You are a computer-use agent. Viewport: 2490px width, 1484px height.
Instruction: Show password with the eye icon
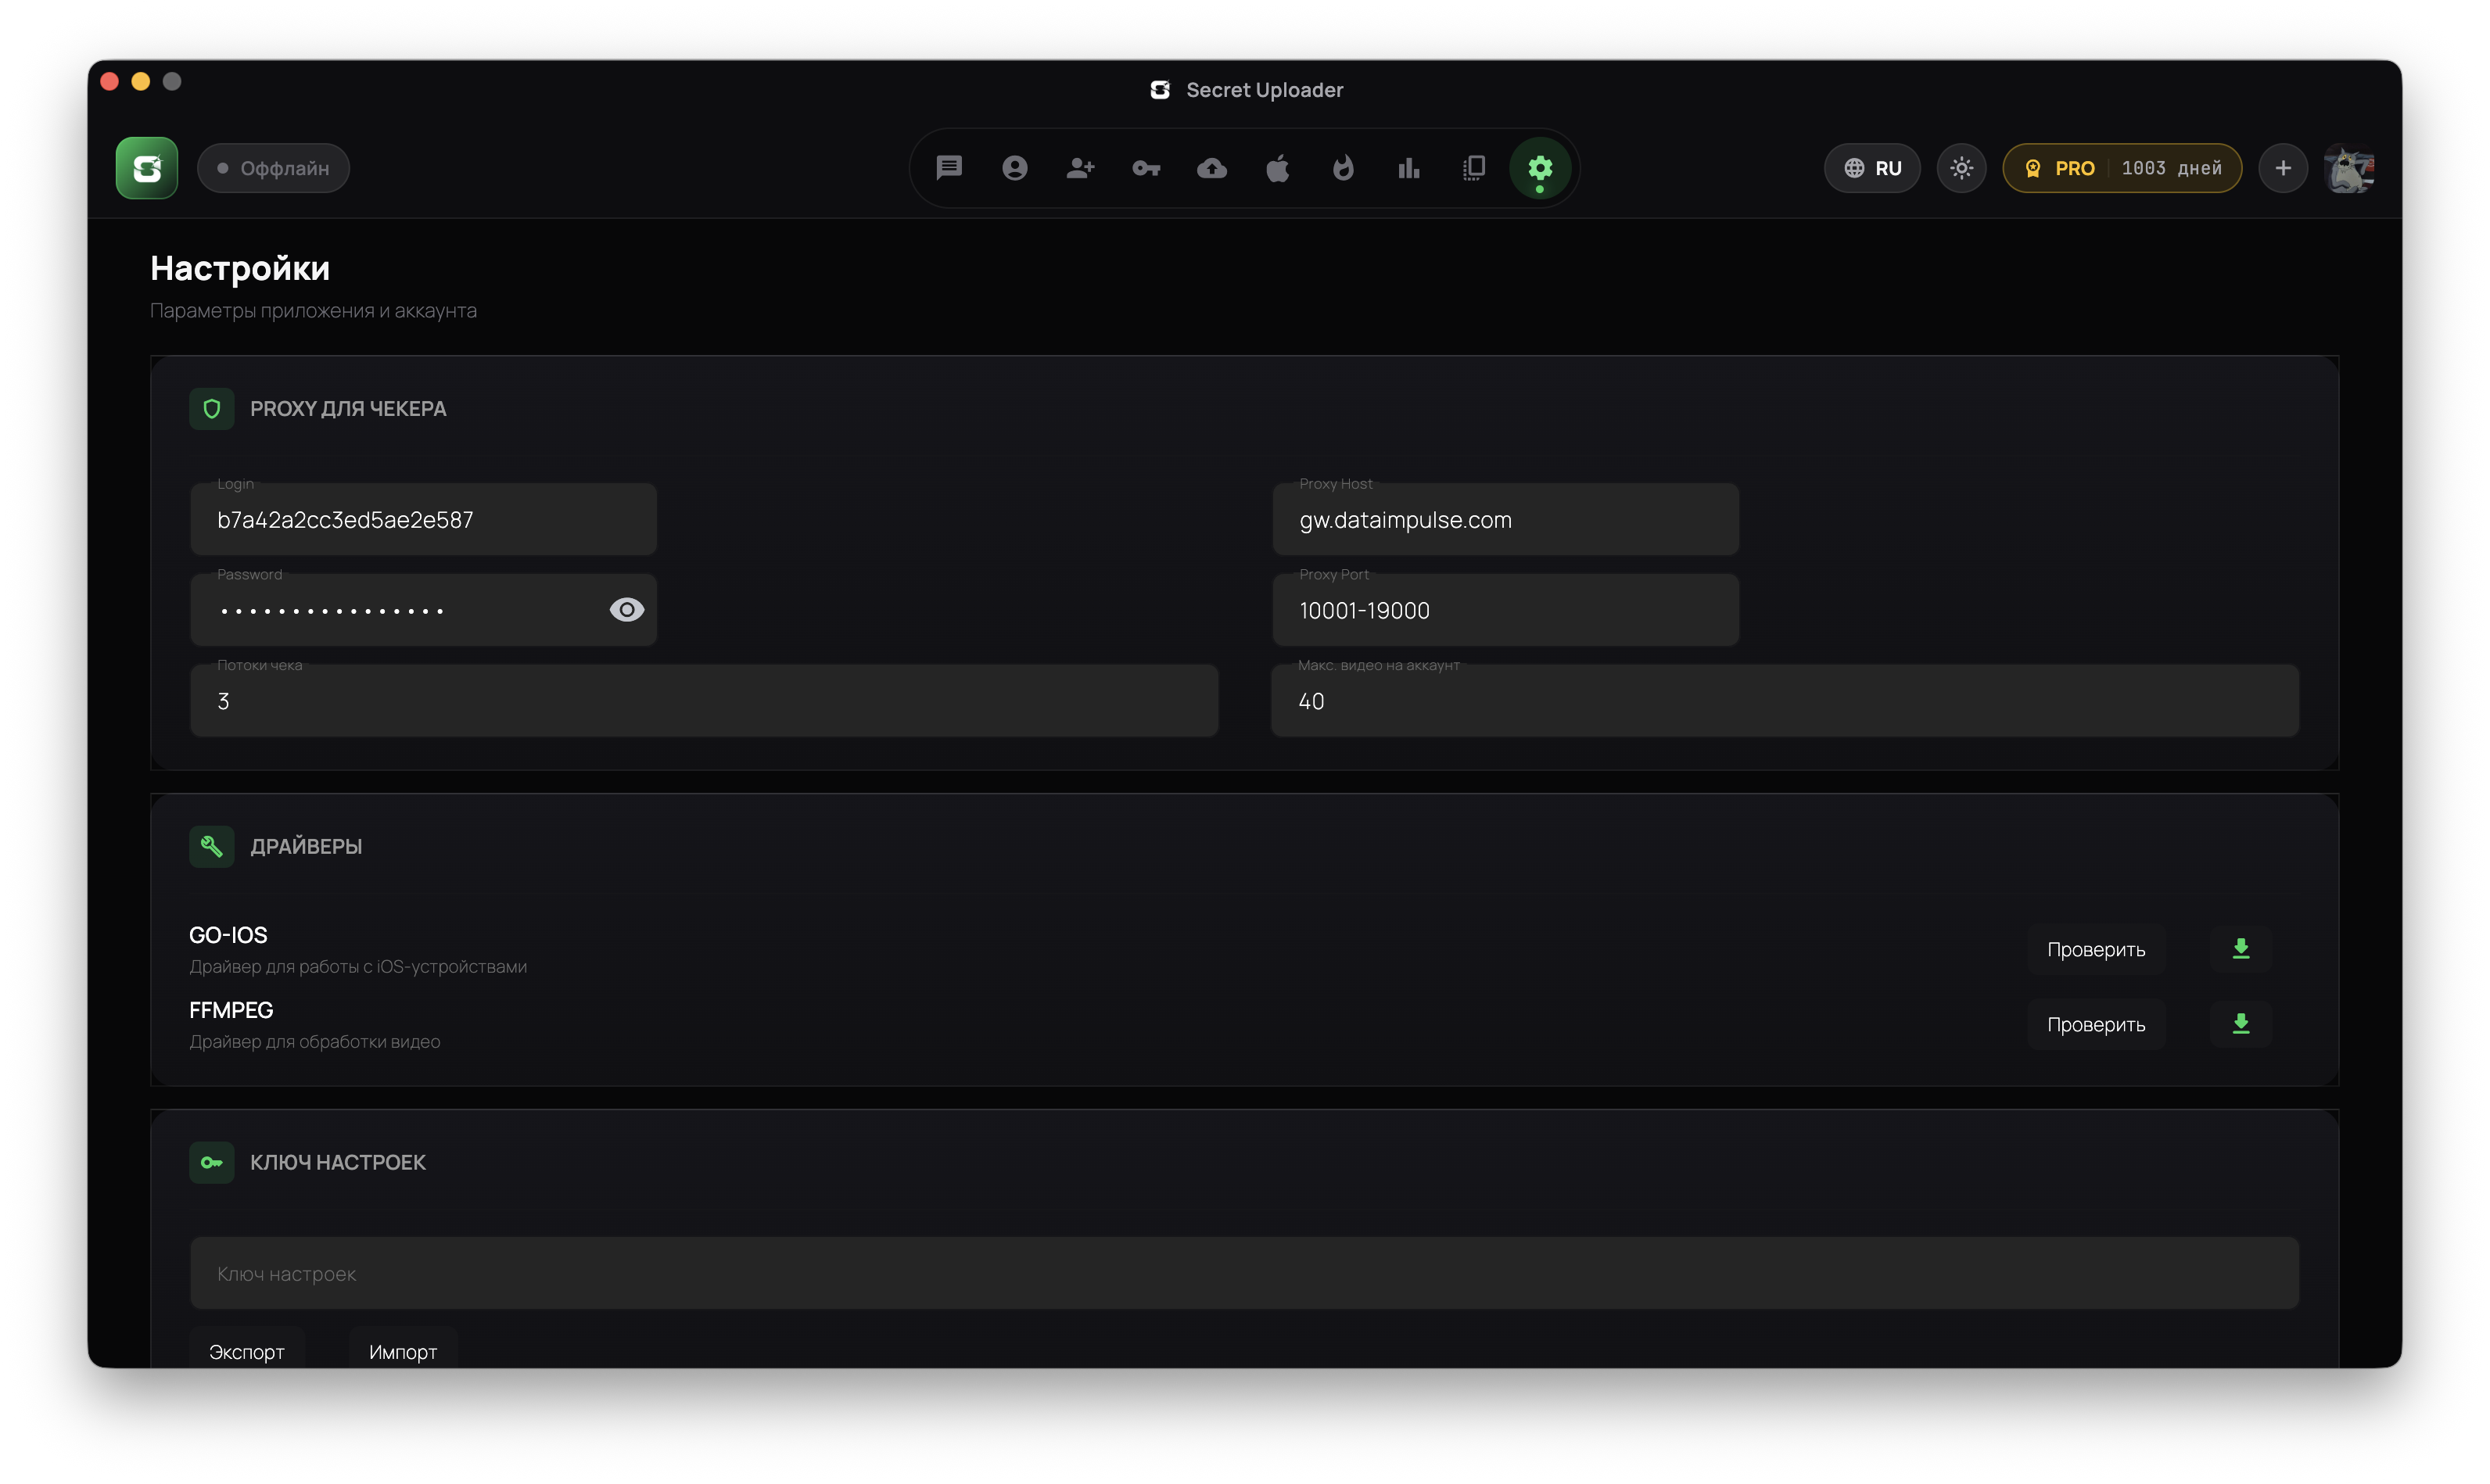627,610
